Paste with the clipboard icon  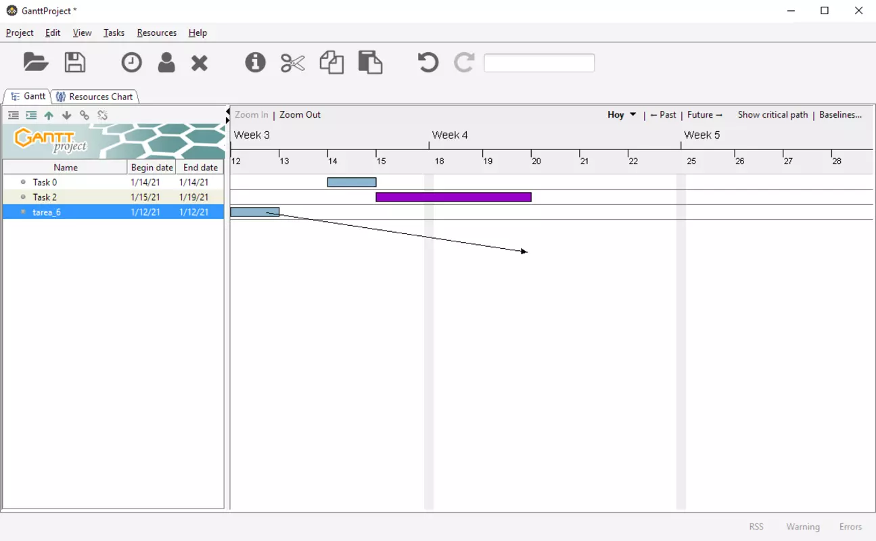tap(370, 62)
